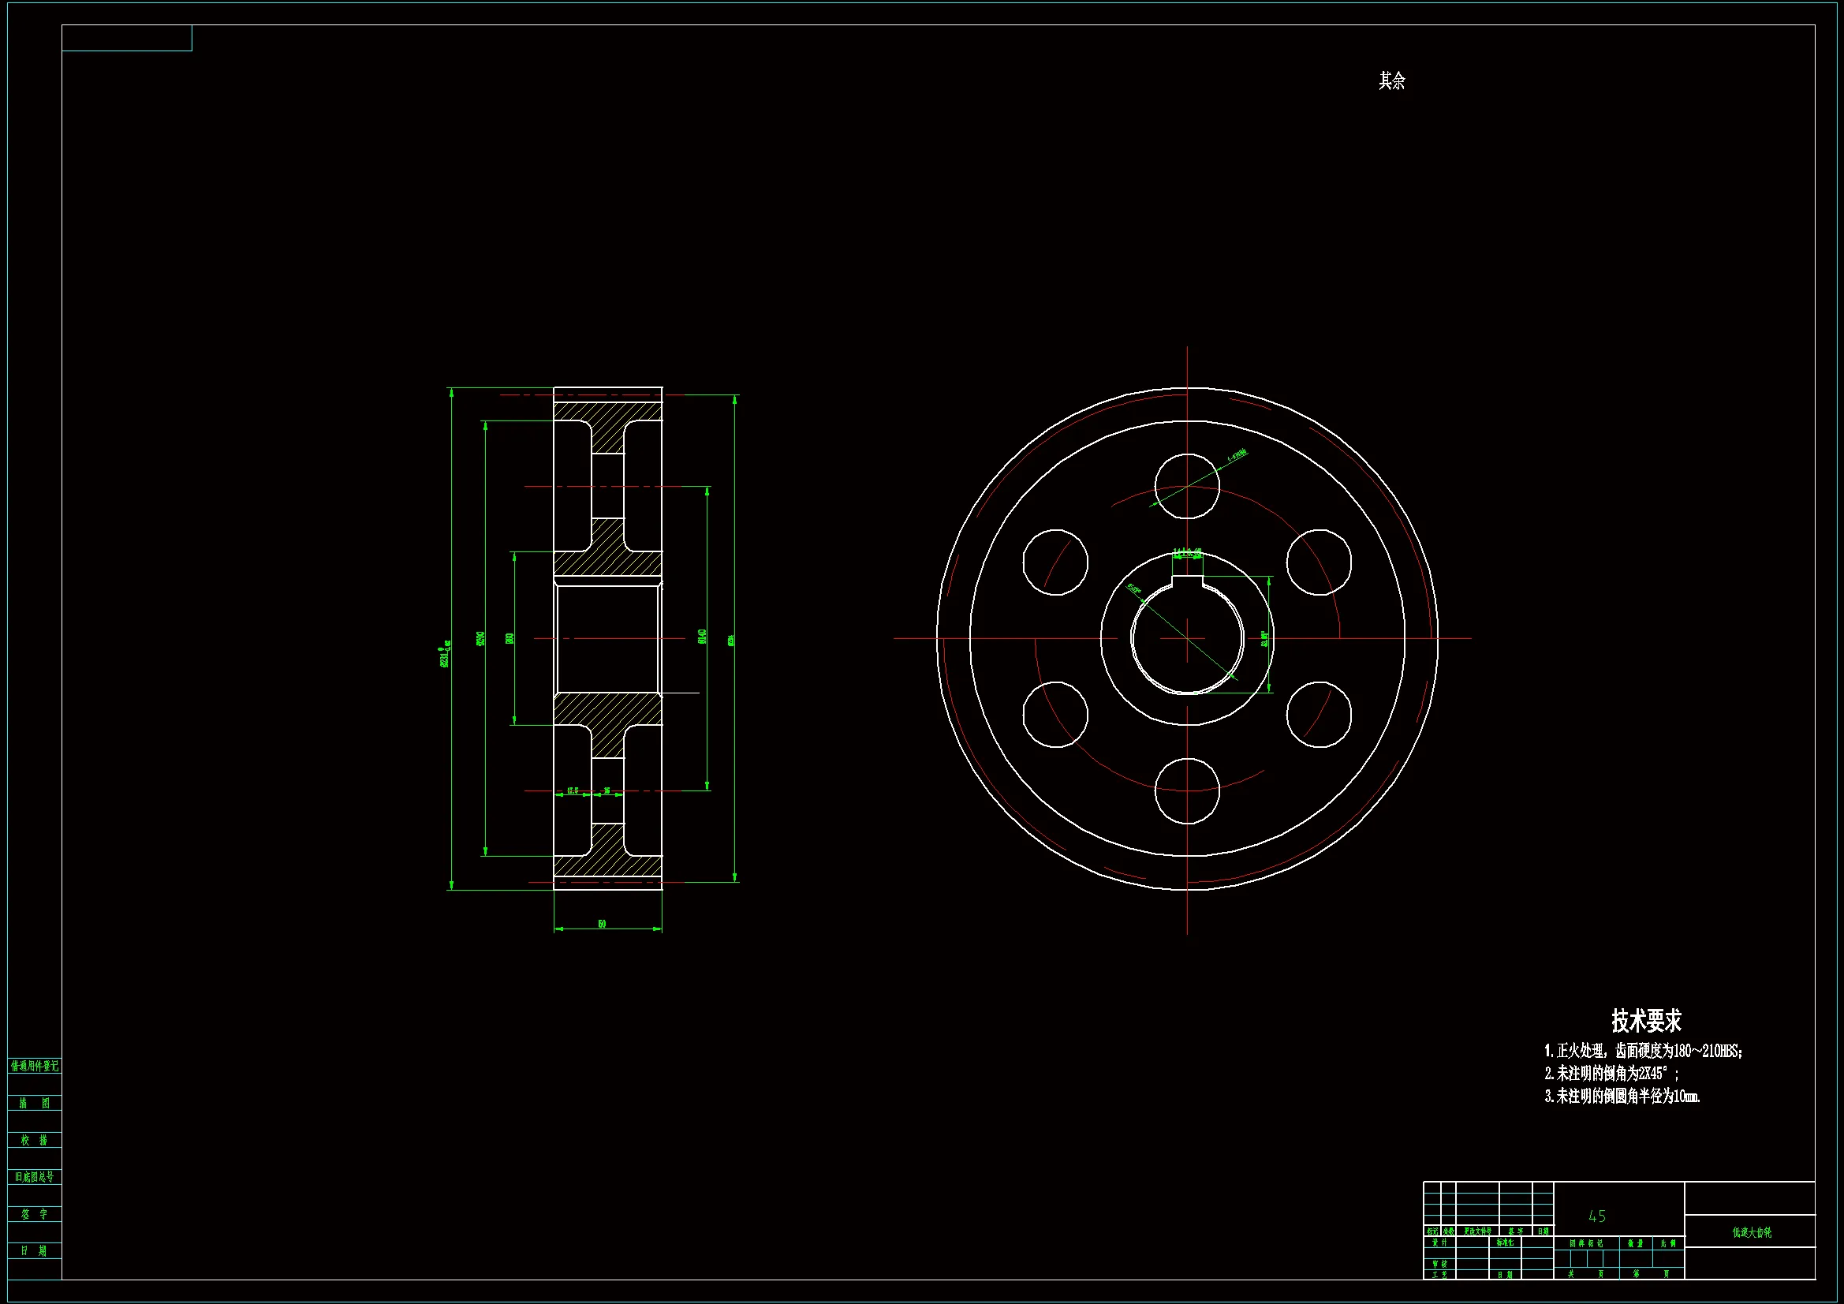Click the material text 45 in title block
The image size is (1844, 1304).
[x=1596, y=1216]
